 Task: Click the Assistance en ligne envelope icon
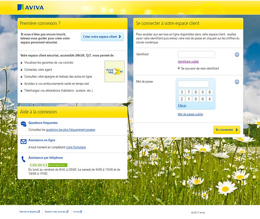pos(23,141)
